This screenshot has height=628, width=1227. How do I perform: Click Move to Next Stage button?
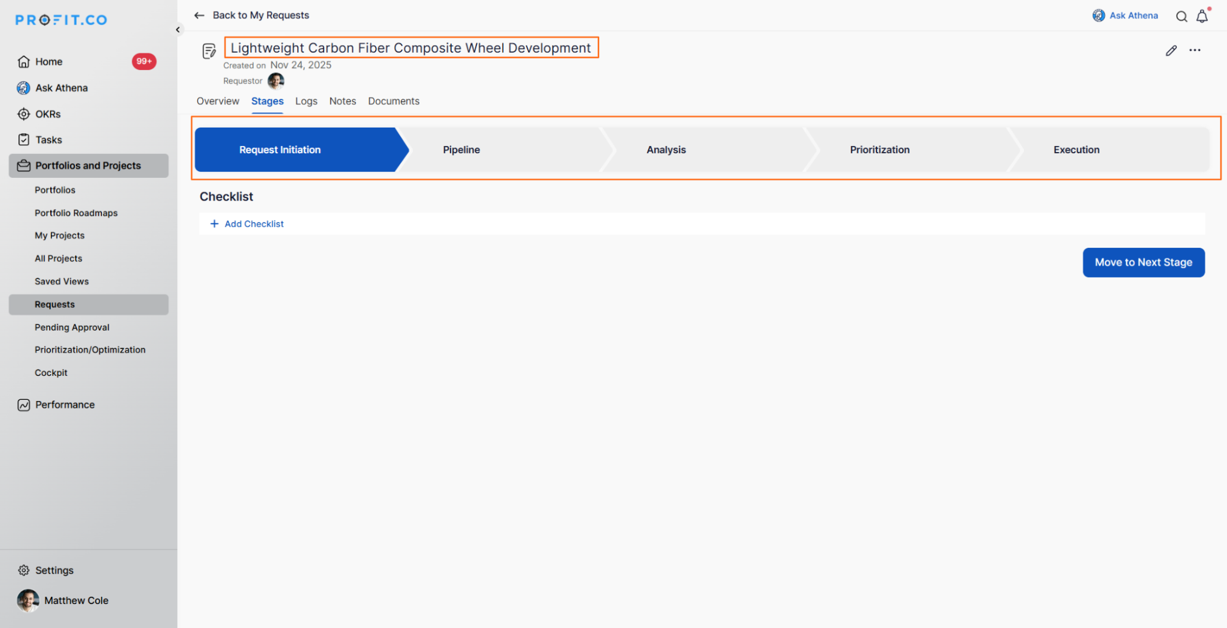click(1144, 262)
